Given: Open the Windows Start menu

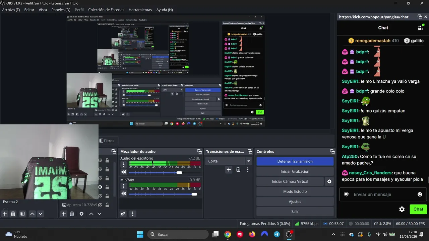Looking at the screenshot, I should point(140,234).
